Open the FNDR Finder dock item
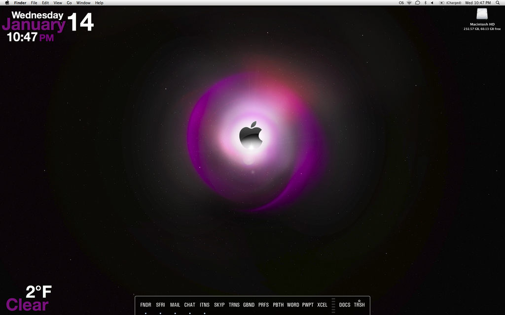505x315 pixels. click(x=145, y=305)
